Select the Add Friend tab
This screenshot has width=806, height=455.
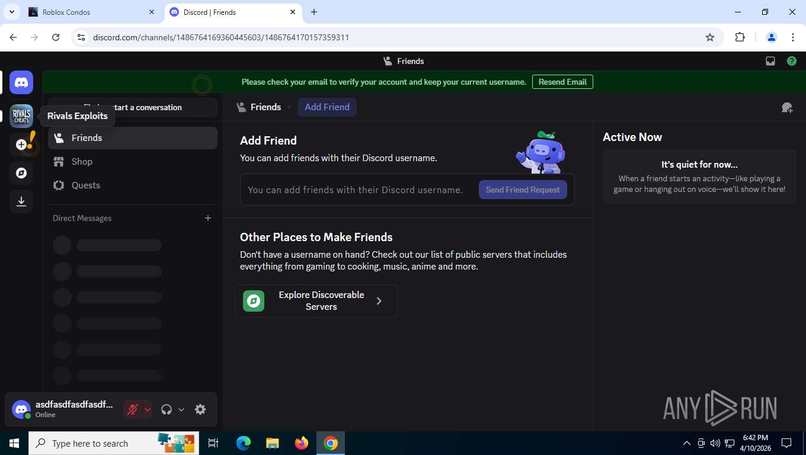327,107
